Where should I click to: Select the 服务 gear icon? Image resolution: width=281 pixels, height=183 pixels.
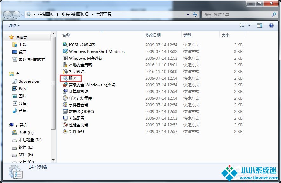(65, 78)
